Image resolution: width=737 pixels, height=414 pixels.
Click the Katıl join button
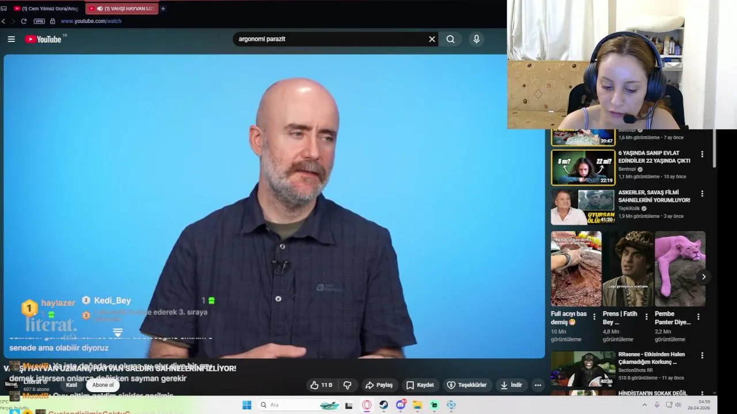71,385
